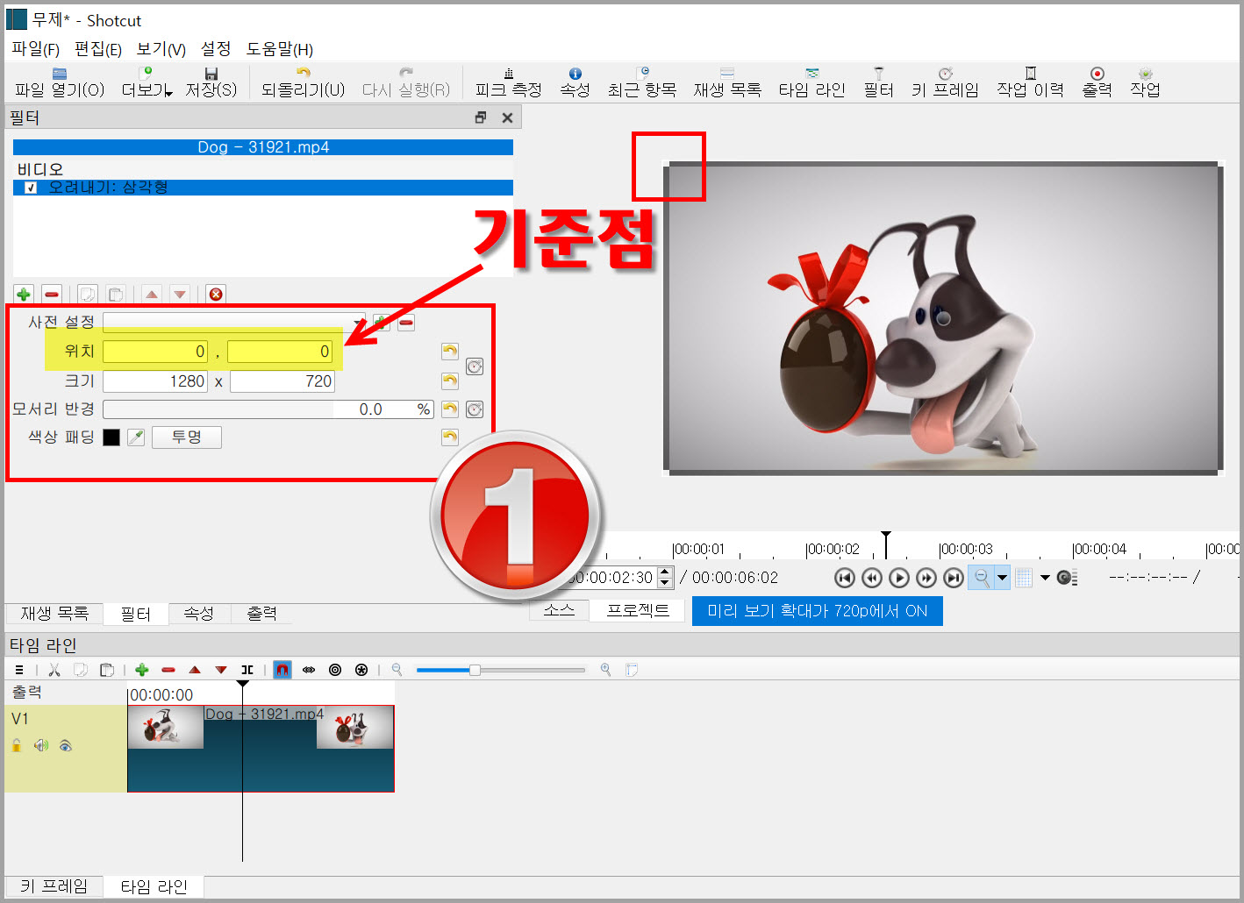Image resolution: width=1244 pixels, height=903 pixels.
Task: Open the player zoom dropdown arrow
Action: 1002,578
